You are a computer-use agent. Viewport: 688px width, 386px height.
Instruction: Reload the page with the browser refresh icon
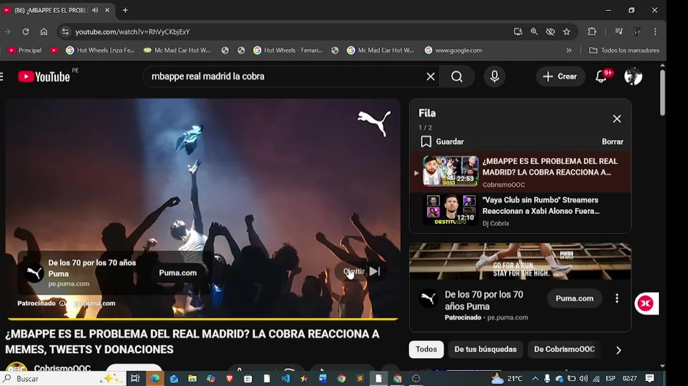pyautogui.click(x=26, y=32)
